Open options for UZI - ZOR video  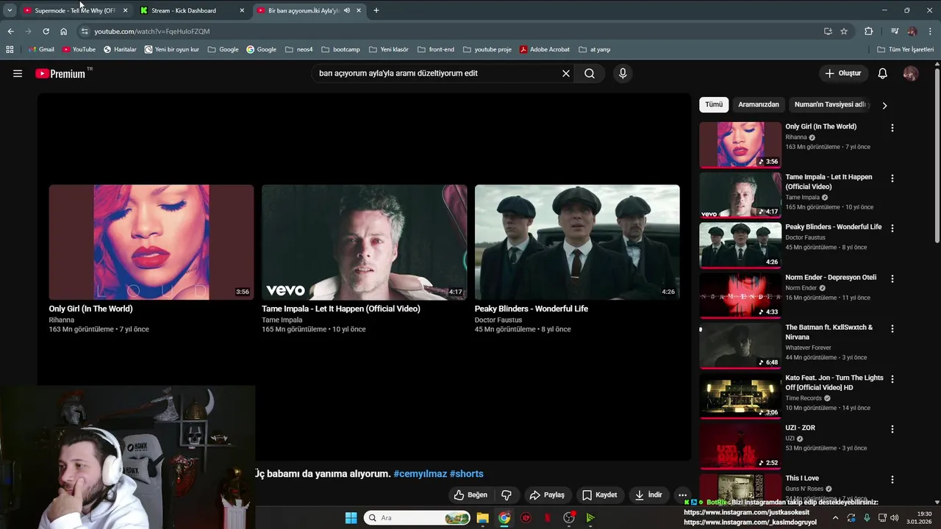(x=892, y=429)
